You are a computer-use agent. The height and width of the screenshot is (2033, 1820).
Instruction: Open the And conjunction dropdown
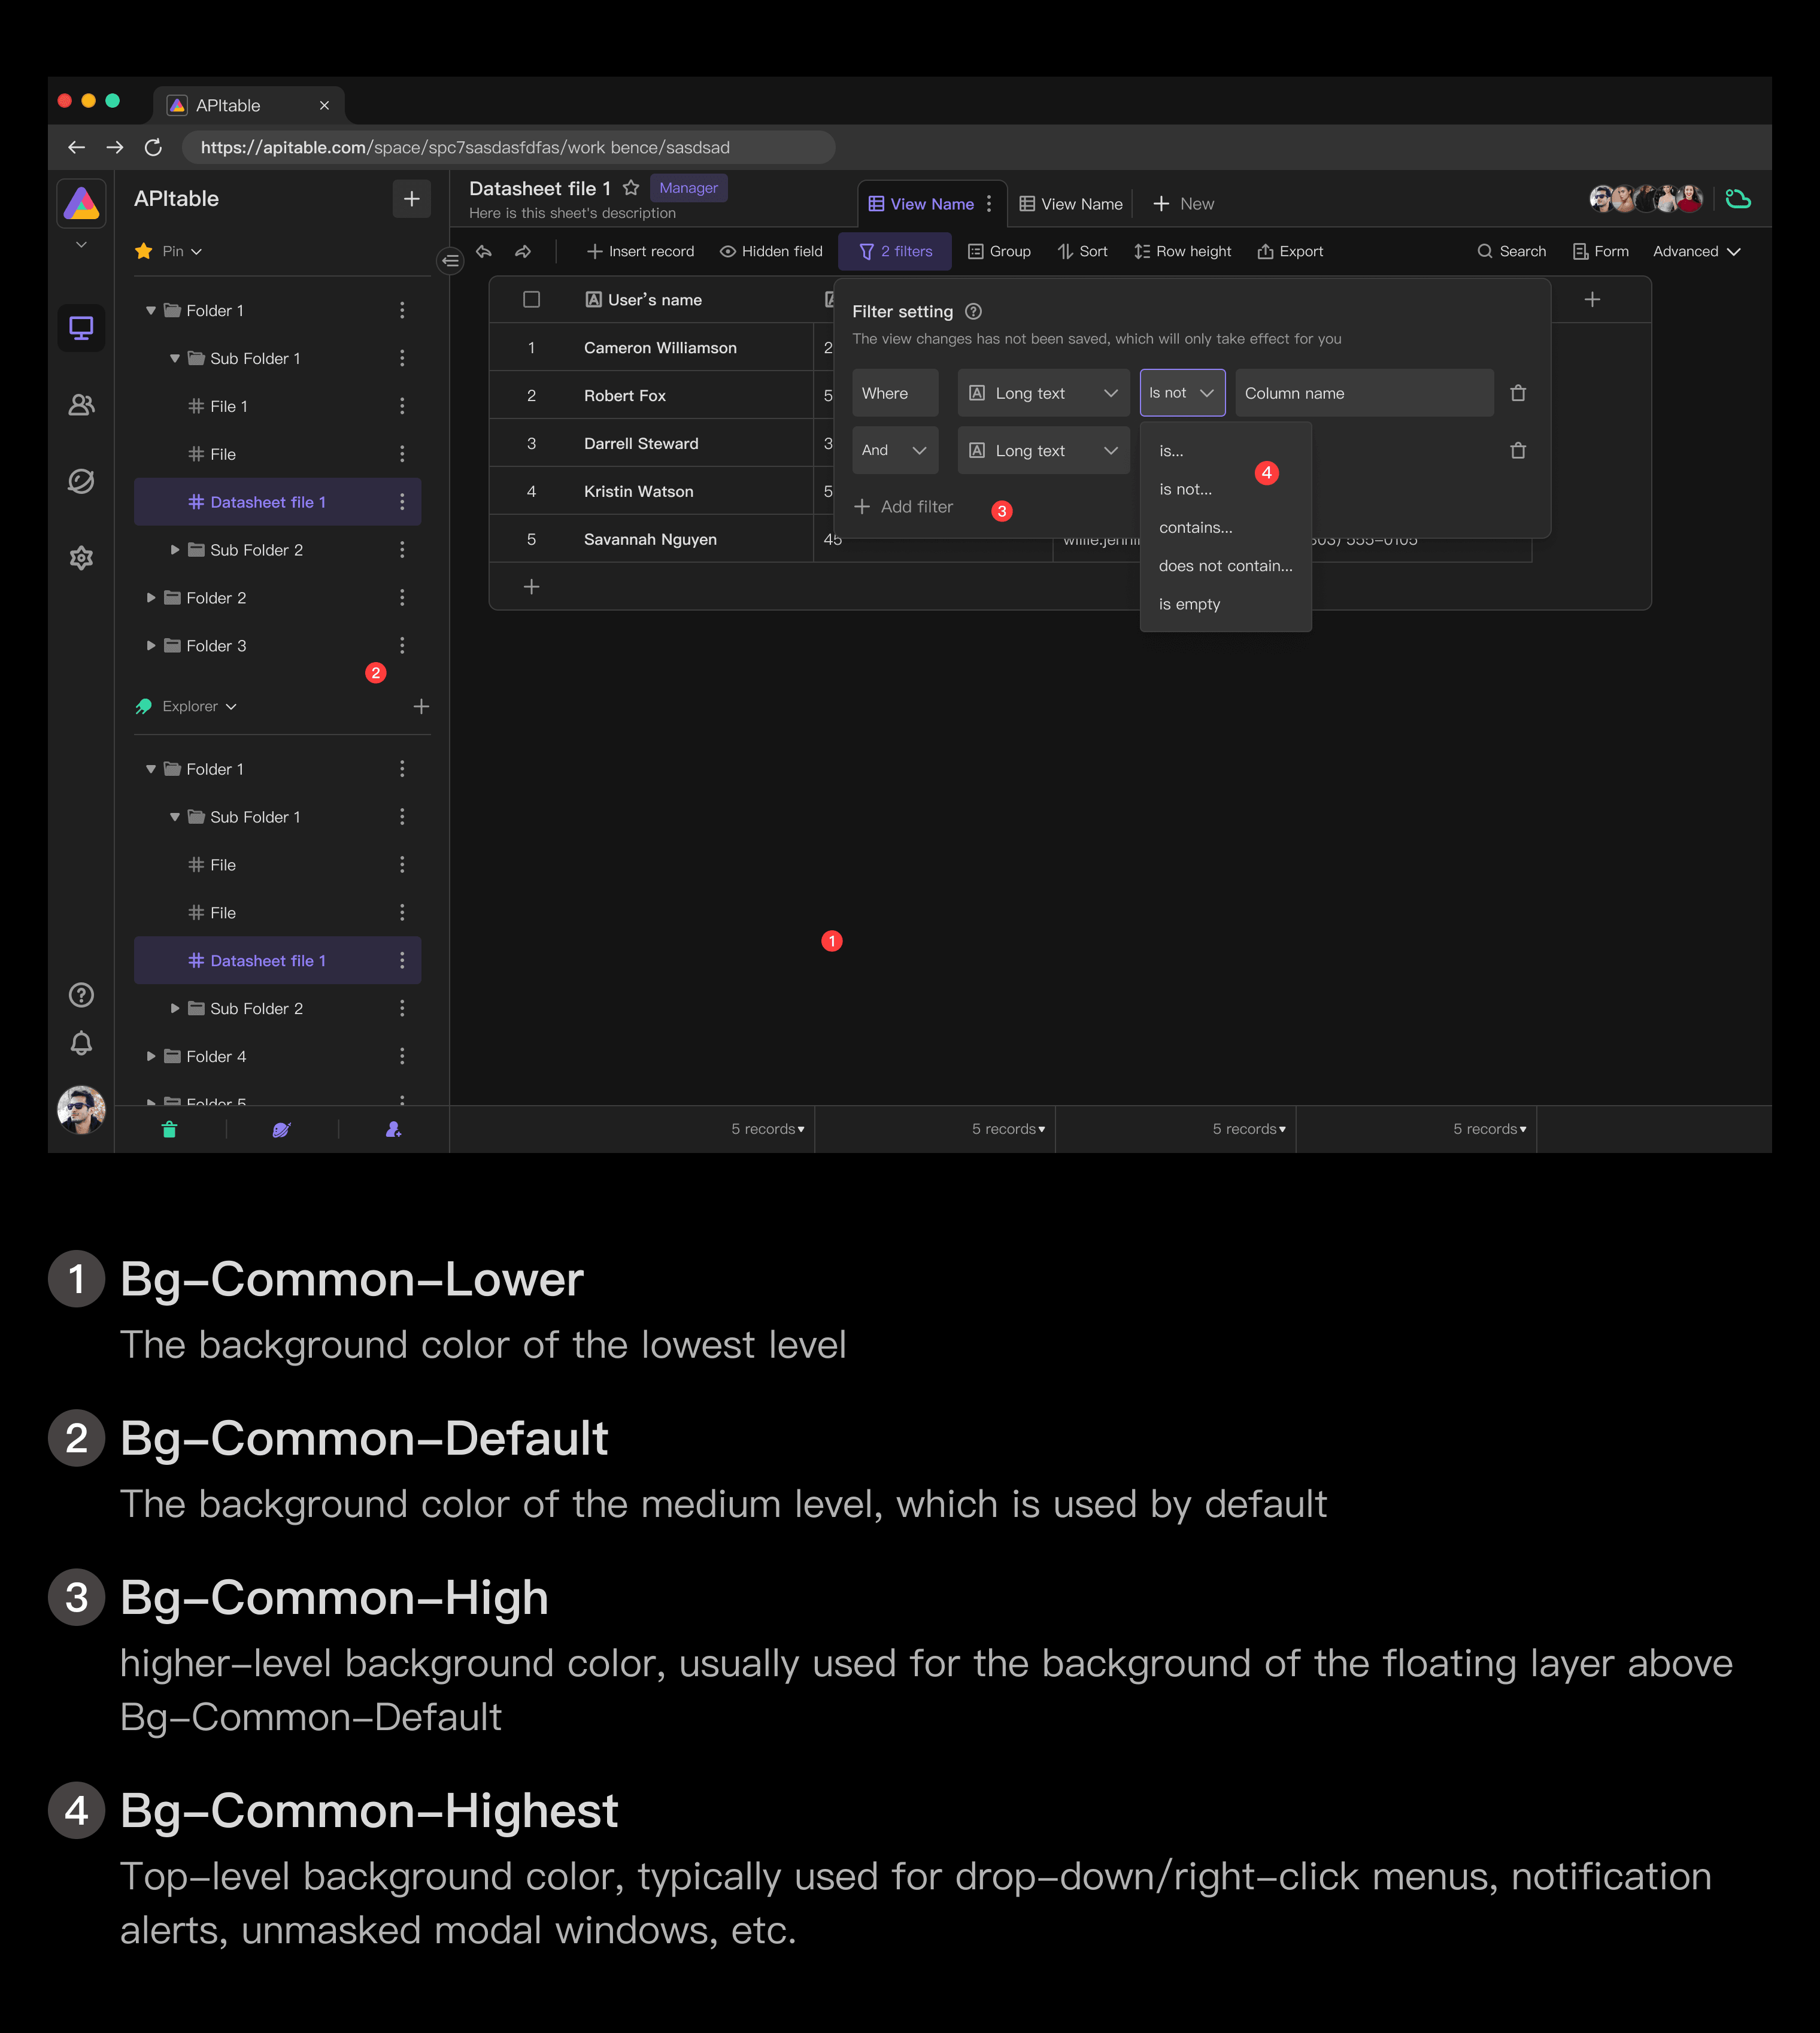click(895, 451)
